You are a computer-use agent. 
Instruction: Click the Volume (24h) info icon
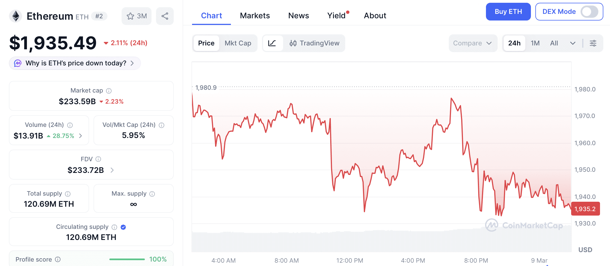(x=70, y=125)
